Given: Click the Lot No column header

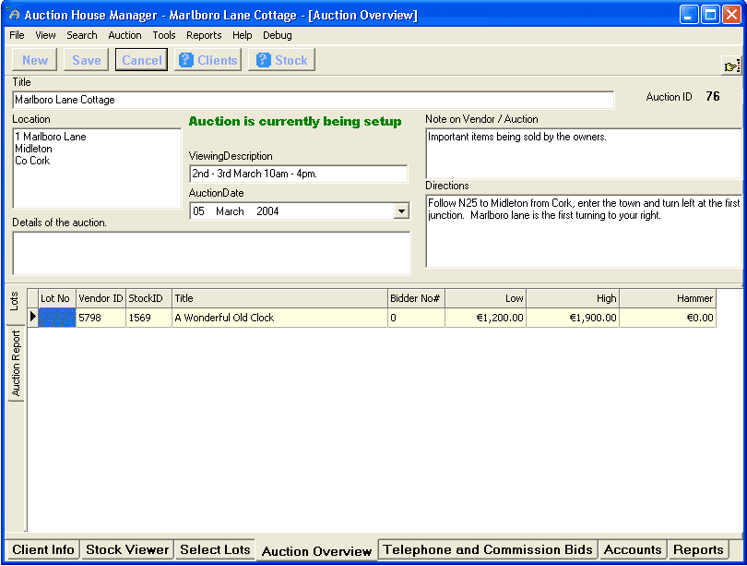Looking at the screenshot, I should click(x=56, y=298).
